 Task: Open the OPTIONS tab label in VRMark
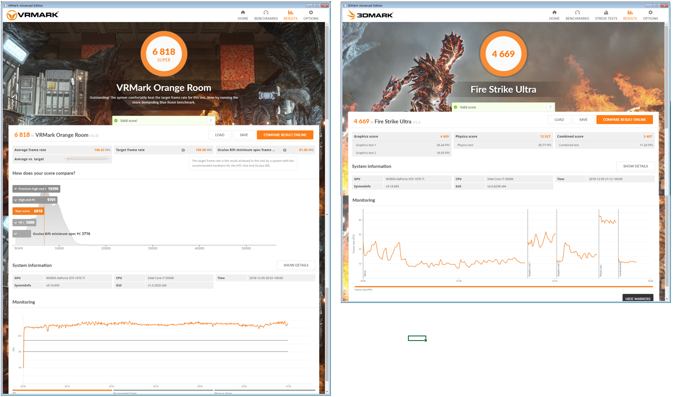pyautogui.click(x=311, y=19)
